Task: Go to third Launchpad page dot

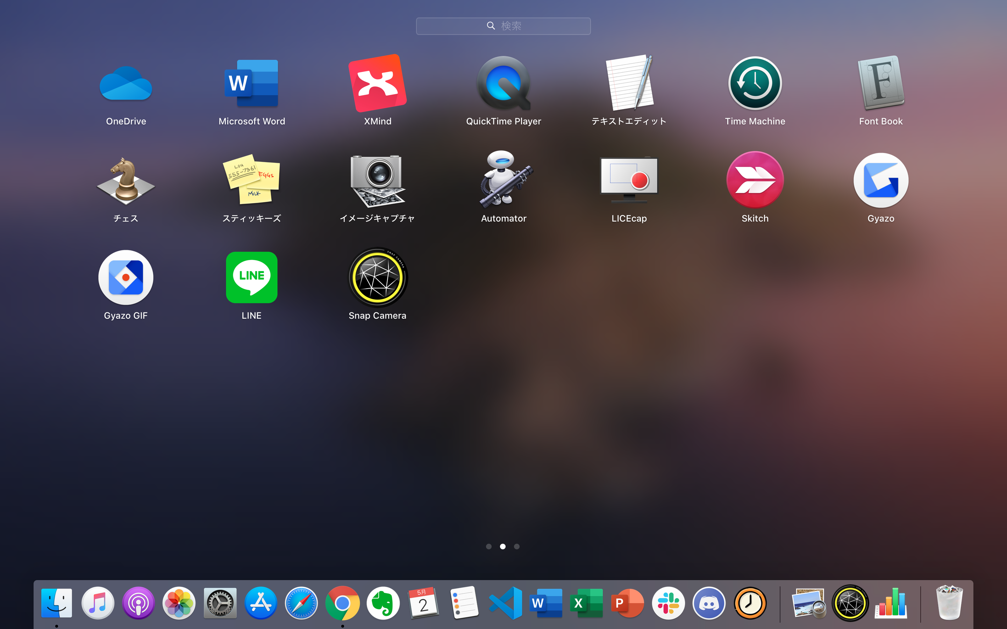Action: (516, 546)
